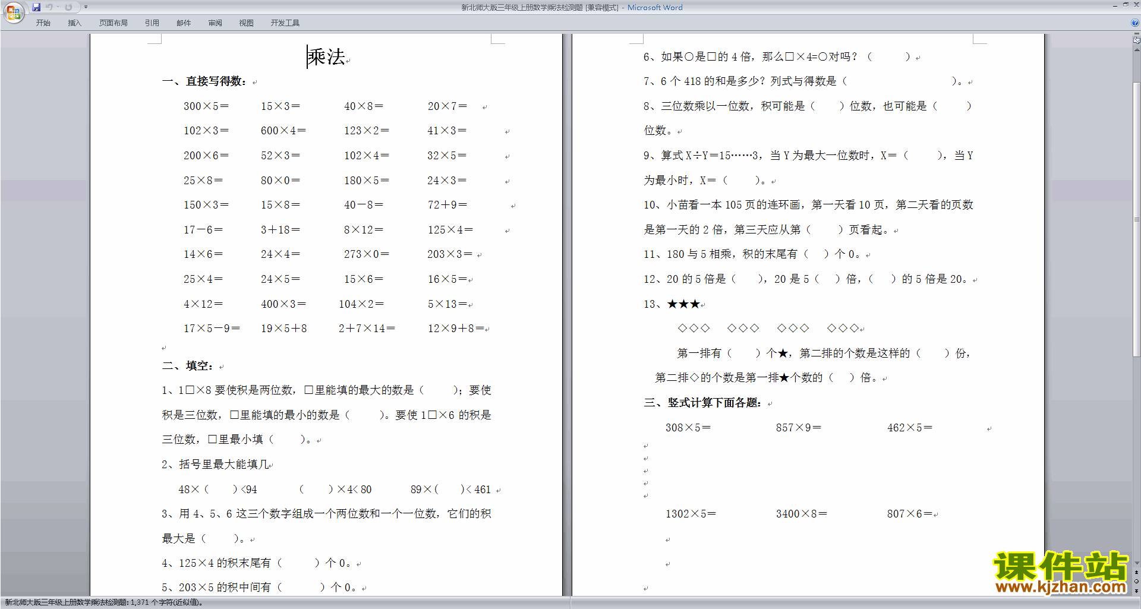The height and width of the screenshot is (609, 1141).
Task: Click the expression 1302×5=
Action: [x=691, y=514]
